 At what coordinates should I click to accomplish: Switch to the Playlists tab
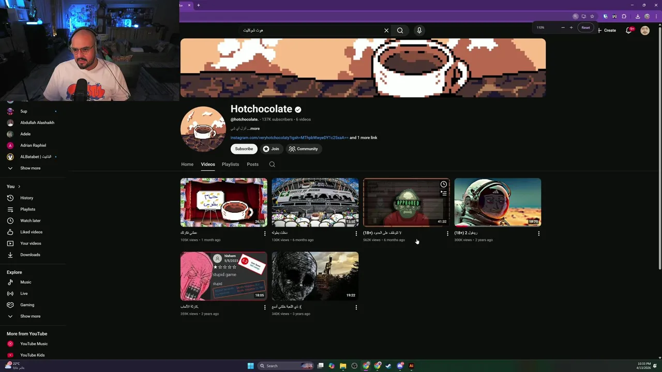click(230, 164)
